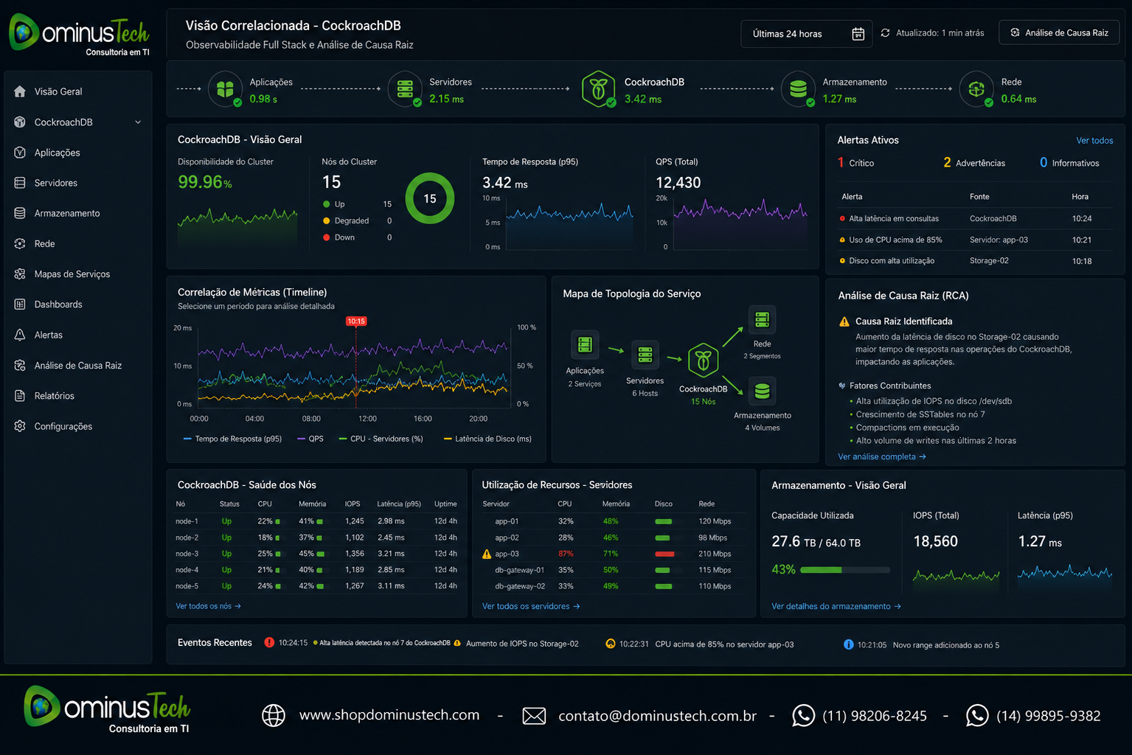
Task: Click the CockroachDB hexagon pipeline icon
Action: click(598, 89)
